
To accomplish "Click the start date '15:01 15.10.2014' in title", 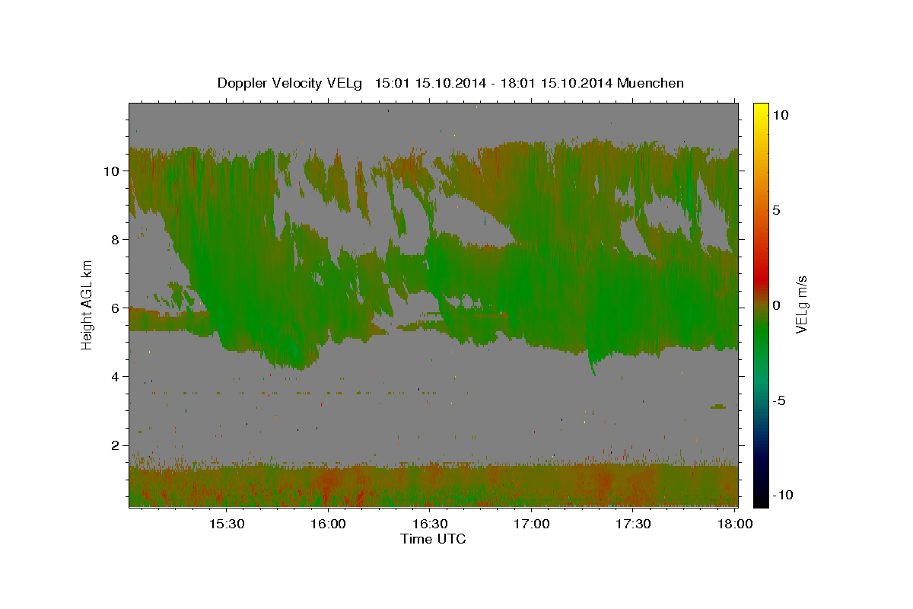I will (430, 83).
